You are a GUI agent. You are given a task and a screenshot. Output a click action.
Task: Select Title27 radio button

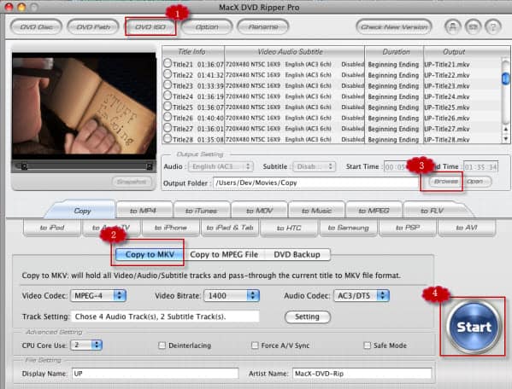coord(168,128)
